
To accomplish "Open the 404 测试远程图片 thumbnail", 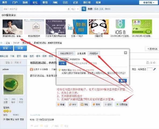I will [34, 27].
